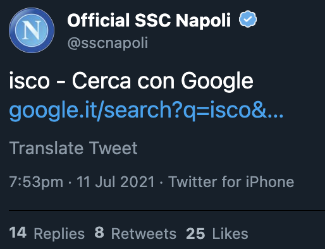This screenshot has height=249, width=325.
Task: Click the divider line above engagement counts
Action: pyautogui.click(x=167, y=210)
